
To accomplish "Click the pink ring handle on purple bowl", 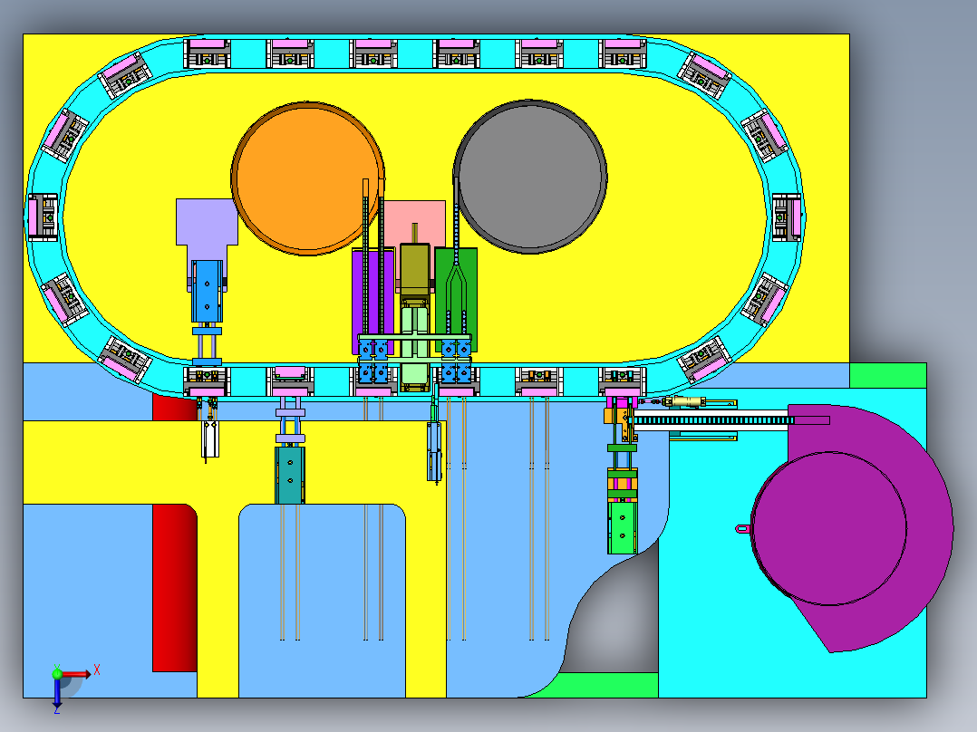I will 743,529.
